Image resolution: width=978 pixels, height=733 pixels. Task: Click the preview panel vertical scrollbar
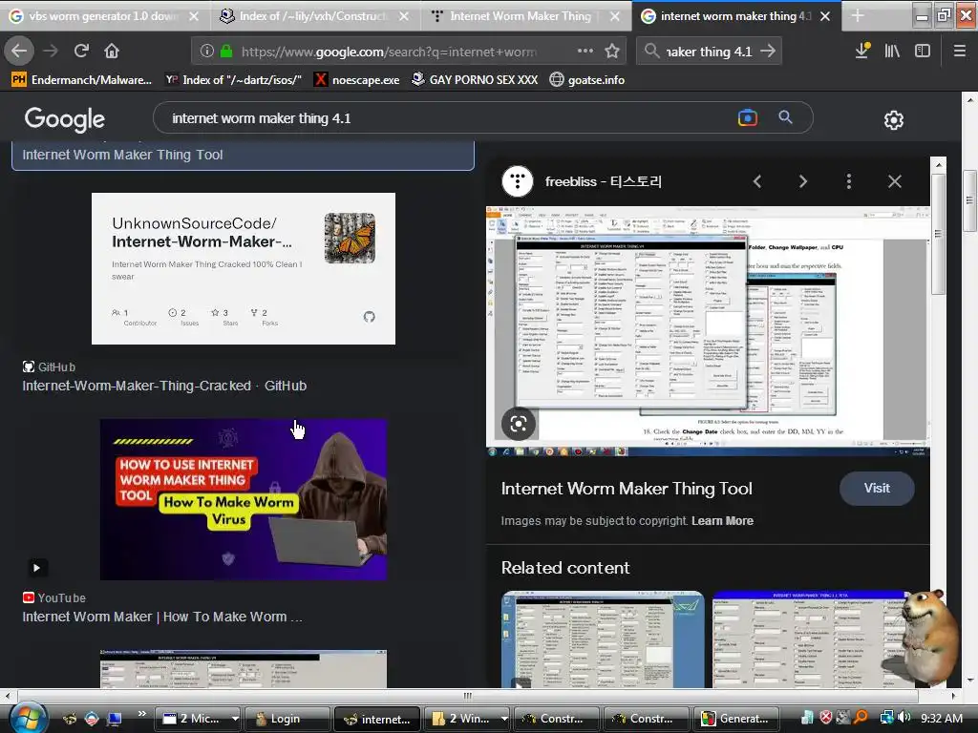[x=938, y=235]
